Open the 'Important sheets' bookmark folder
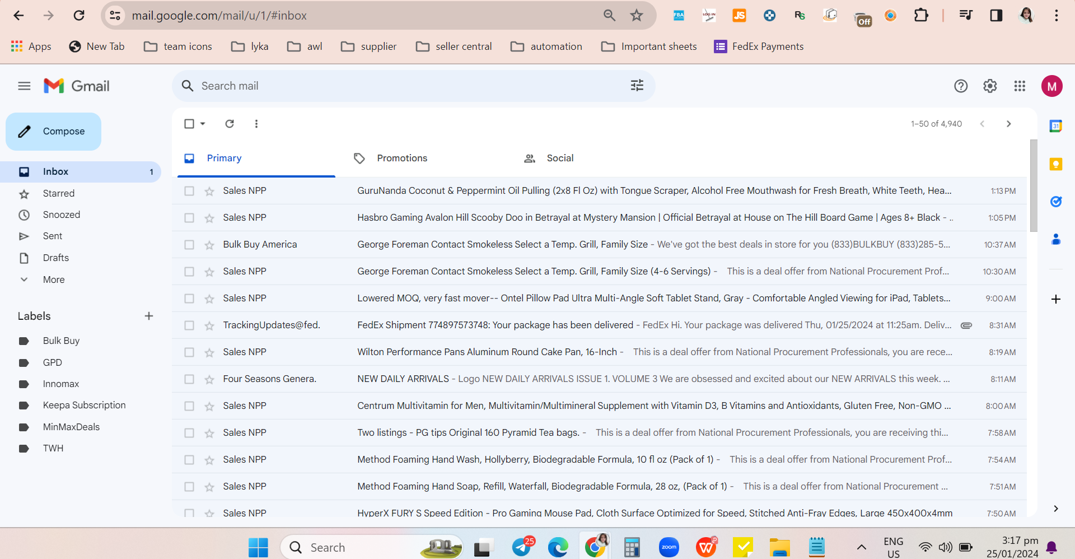Image resolution: width=1075 pixels, height=559 pixels. (x=649, y=46)
